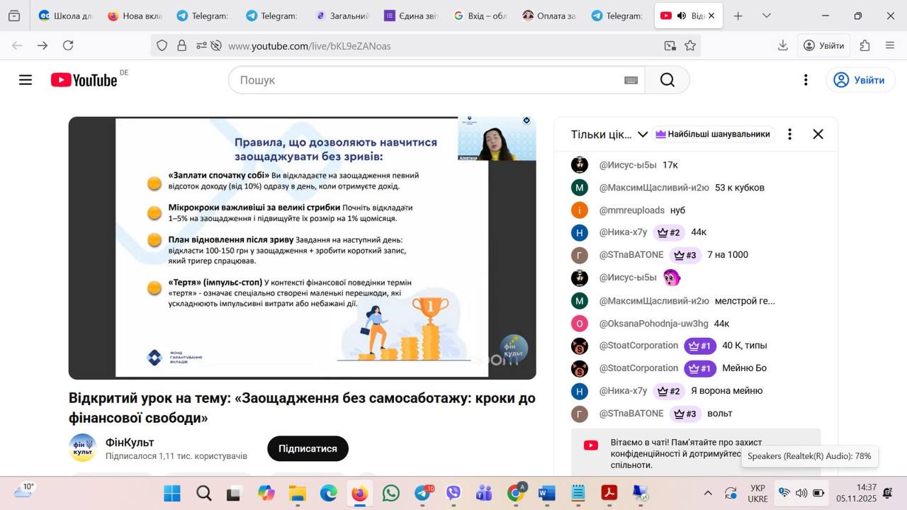This screenshot has width=907, height=510.
Task: Open the on-screen keyboard in search box
Action: pyautogui.click(x=631, y=80)
